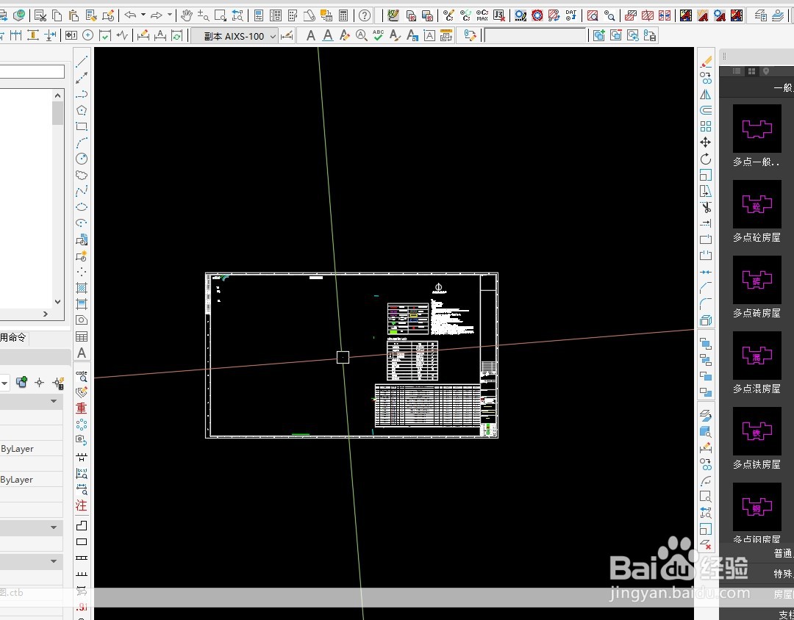Click the empty toolbar input field

click(535, 35)
